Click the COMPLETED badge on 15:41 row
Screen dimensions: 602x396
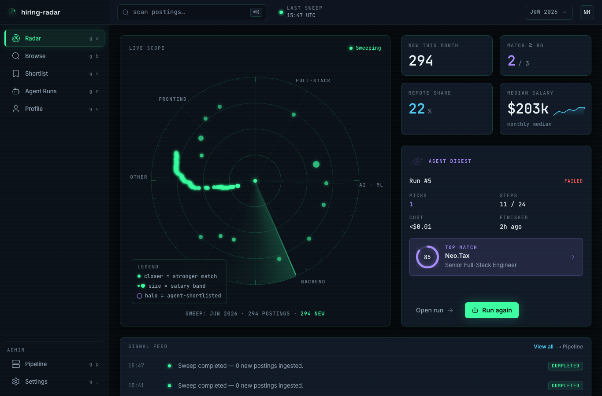pyautogui.click(x=565, y=386)
